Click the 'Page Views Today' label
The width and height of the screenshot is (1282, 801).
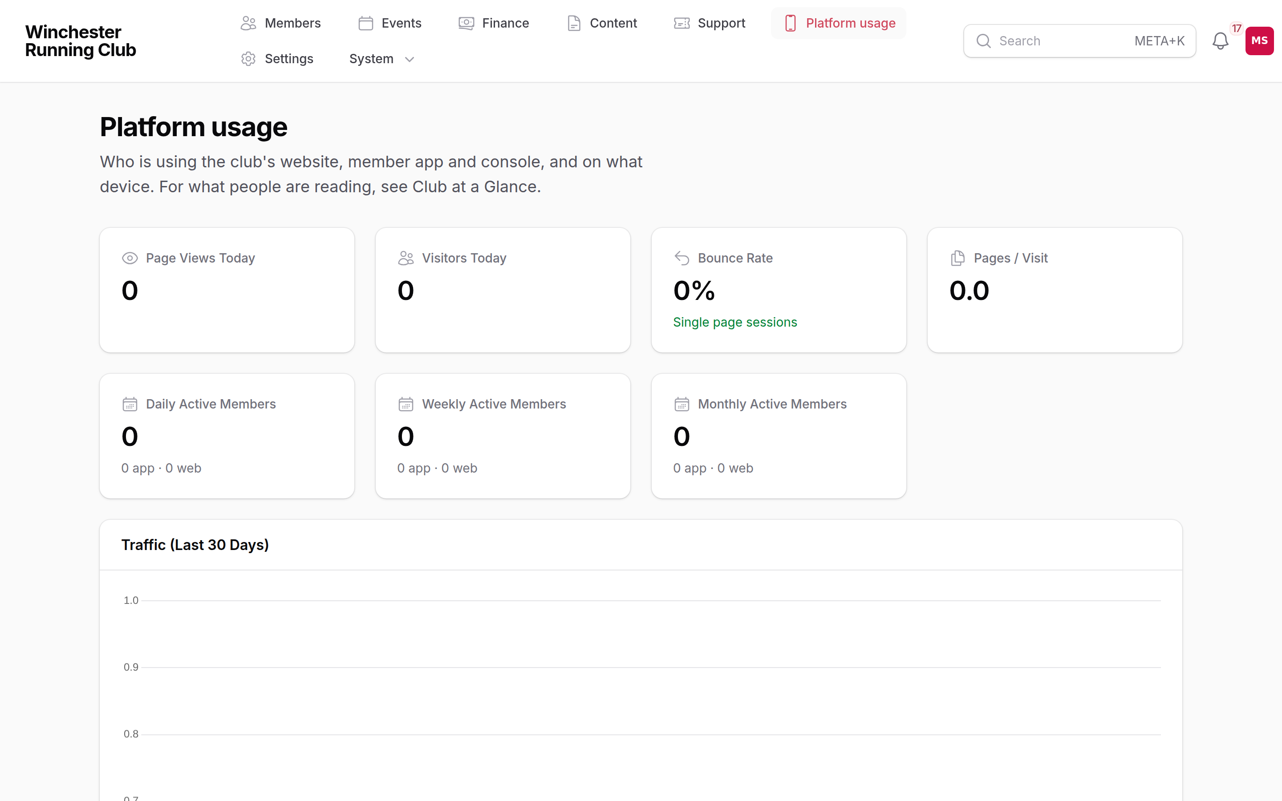pyautogui.click(x=200, y=258)
